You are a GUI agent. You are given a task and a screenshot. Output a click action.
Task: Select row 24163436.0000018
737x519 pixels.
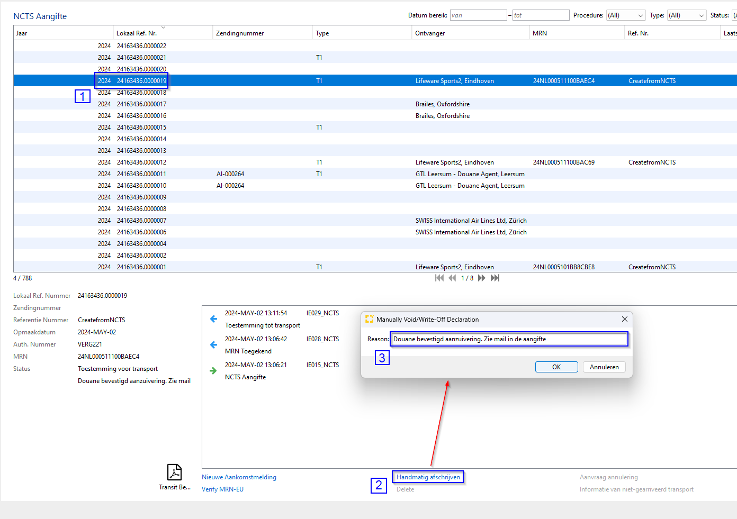click(x=375, y=93)
